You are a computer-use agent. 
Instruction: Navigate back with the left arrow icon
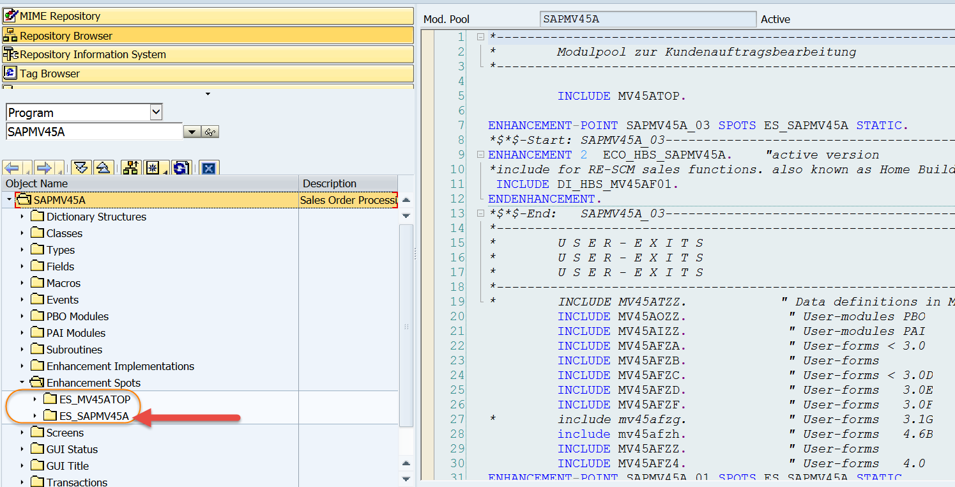[11, 167]
